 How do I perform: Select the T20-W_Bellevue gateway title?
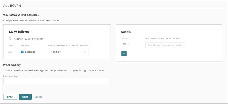coord(19,32)
